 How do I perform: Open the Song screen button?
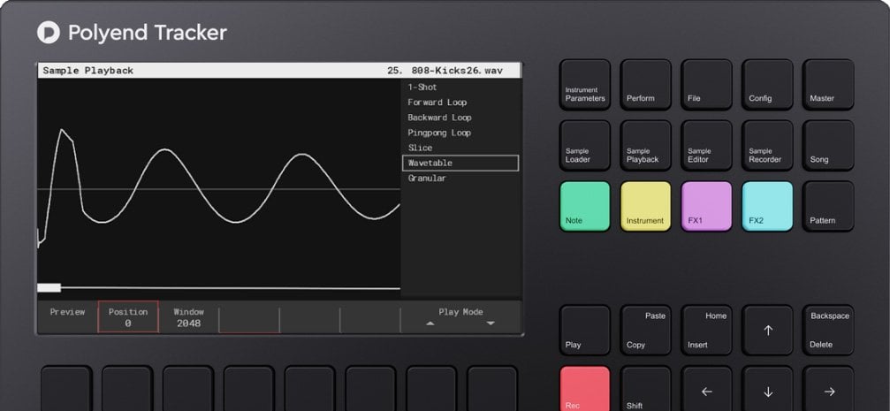(828, 145)
